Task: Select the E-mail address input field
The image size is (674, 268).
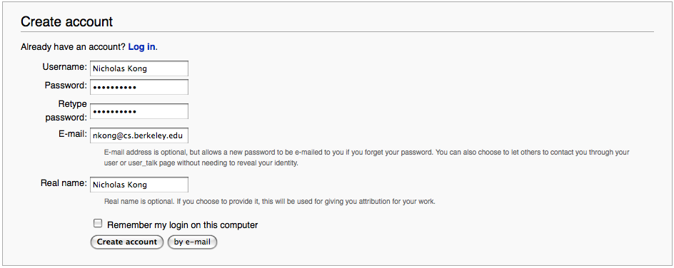Action: [x=139, y=136]
